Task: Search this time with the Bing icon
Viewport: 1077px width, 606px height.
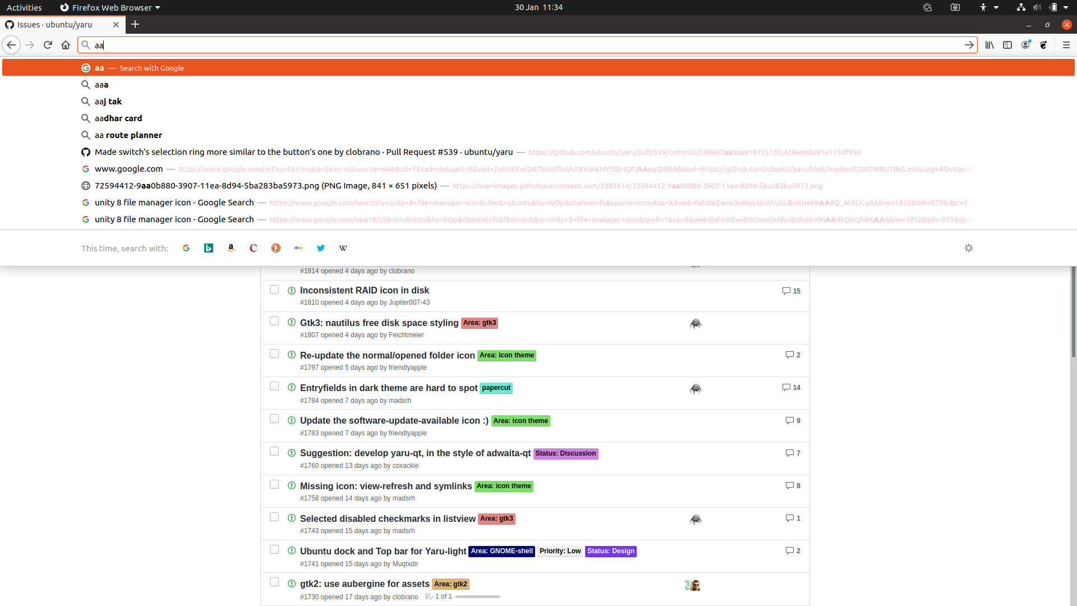Action: click(x=208, y=248)
